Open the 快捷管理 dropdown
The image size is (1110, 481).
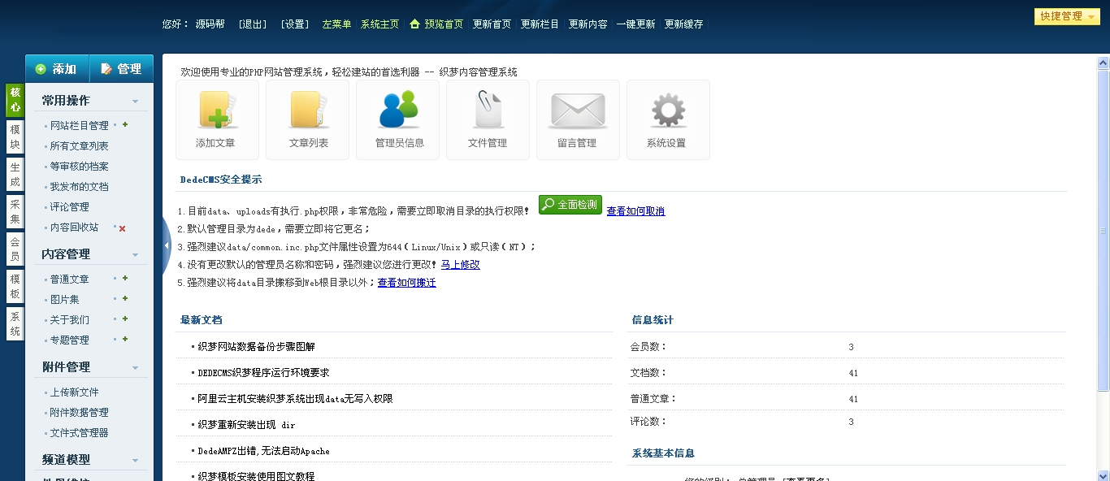[1066, 16]
